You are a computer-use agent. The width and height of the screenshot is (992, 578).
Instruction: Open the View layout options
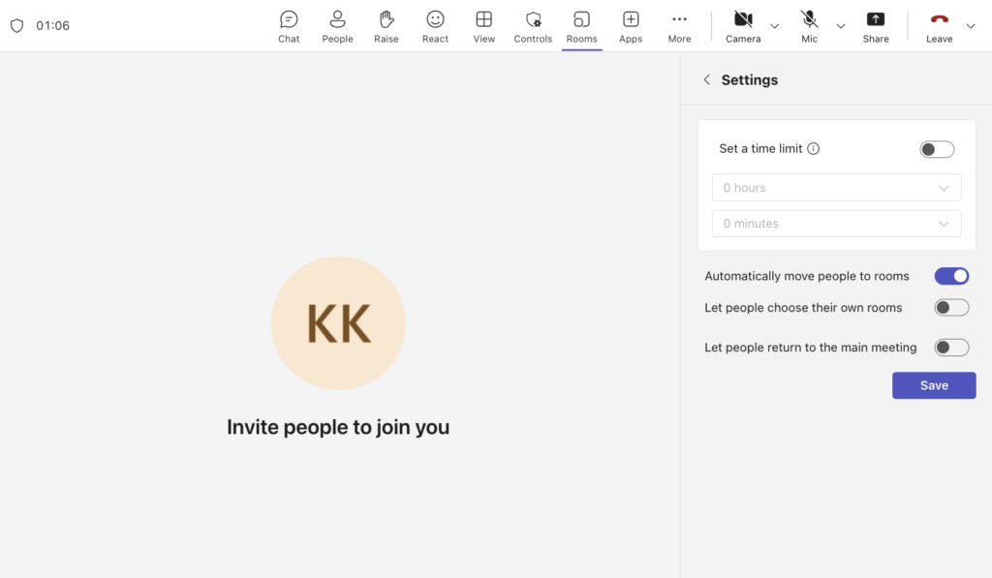[484, 26]
